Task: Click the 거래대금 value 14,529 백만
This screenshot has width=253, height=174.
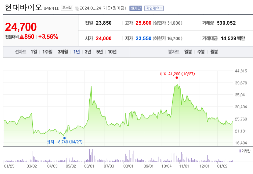Action: [233, 38]
